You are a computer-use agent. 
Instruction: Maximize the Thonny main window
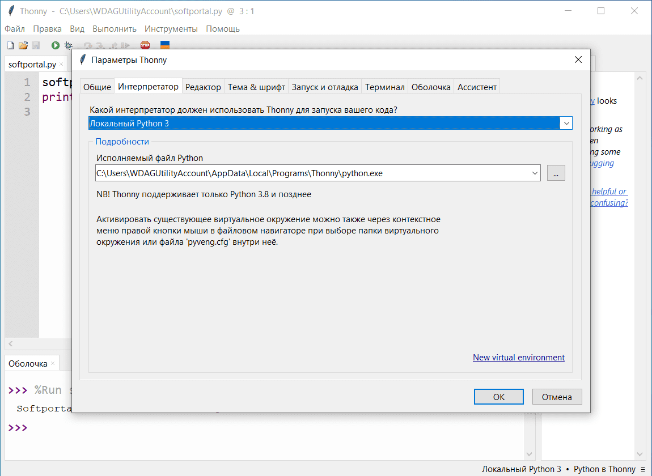[x=601, y=11]
